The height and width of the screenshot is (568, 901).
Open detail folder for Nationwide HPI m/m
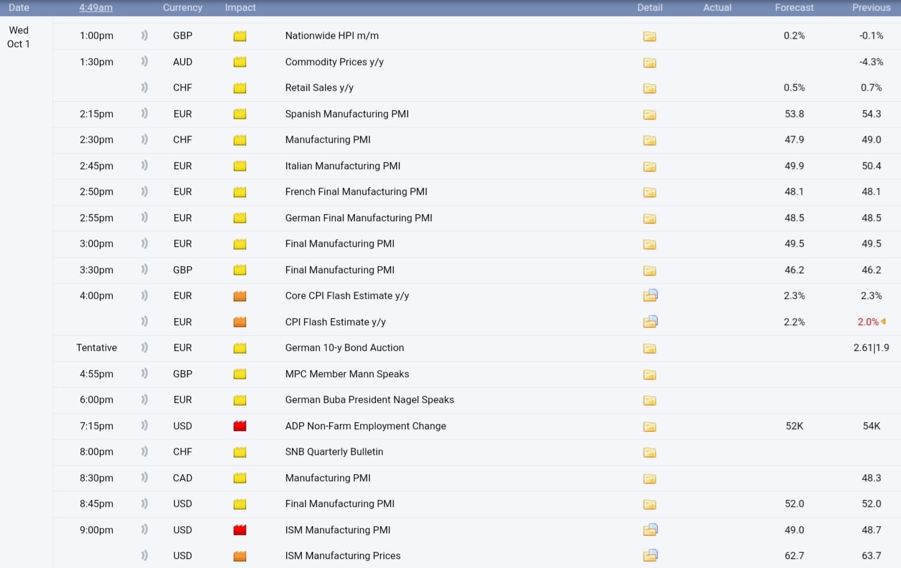coord(649,36)
